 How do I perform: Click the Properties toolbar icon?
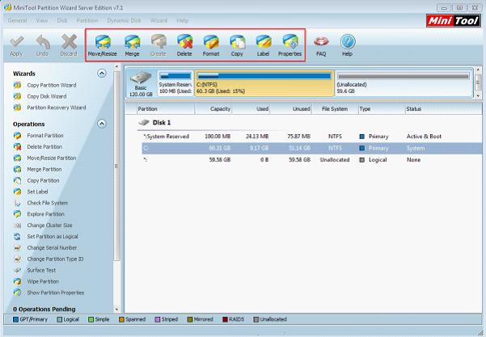(x=289, y=42)
